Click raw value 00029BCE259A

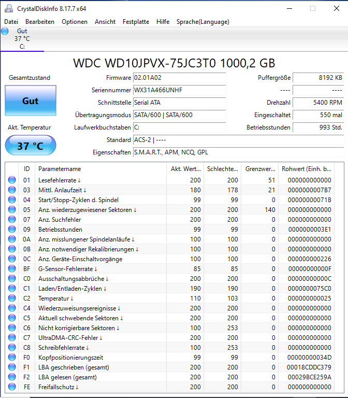coord(310,377)
